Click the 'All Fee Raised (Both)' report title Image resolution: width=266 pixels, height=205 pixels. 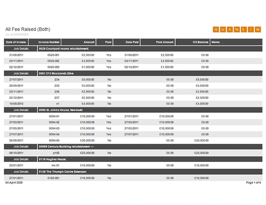(x=28, y=29)
